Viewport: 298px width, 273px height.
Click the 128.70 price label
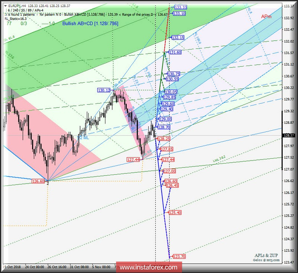(x=164, y=127)
